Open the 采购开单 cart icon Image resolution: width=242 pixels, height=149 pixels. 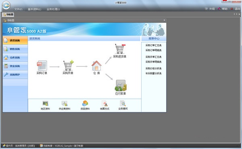tap(69, 65)
